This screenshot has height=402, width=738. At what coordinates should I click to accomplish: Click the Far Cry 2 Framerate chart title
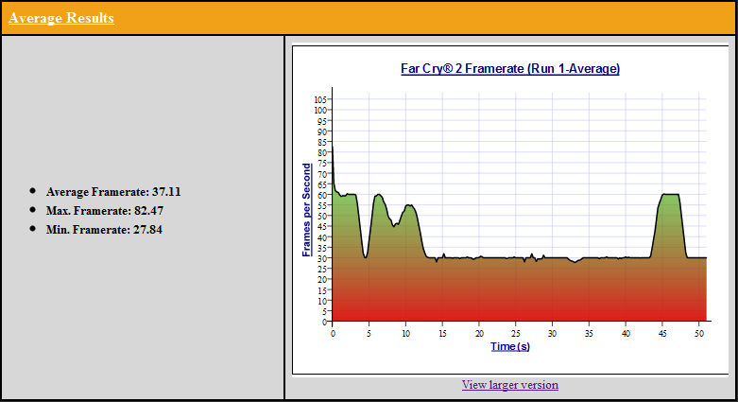tap(510, 68)
